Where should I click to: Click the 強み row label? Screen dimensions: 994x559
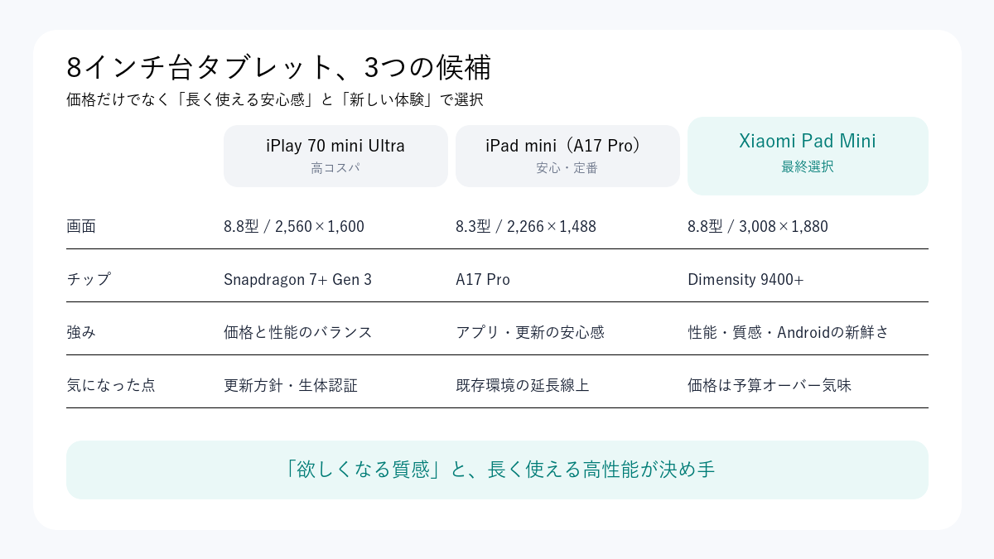pyautogui.click(x=81, y=332)
